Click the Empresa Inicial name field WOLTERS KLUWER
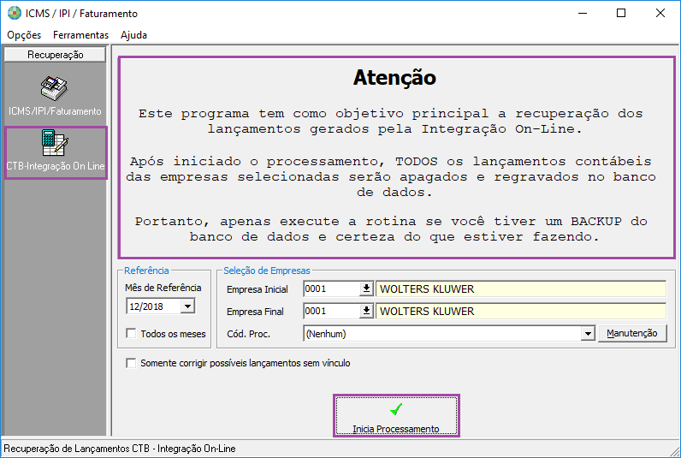The image size is (681, 458). coord(521,289)
